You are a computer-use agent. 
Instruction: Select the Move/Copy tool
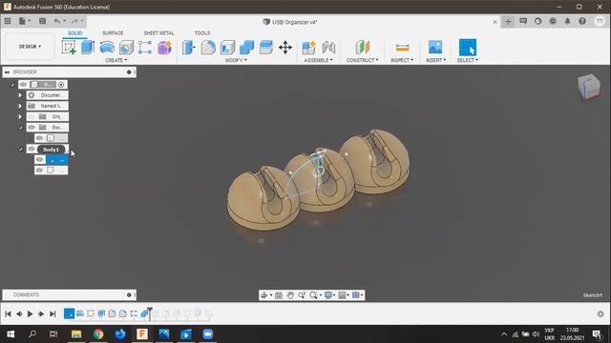pyautogui.click(x=285, y=48)
